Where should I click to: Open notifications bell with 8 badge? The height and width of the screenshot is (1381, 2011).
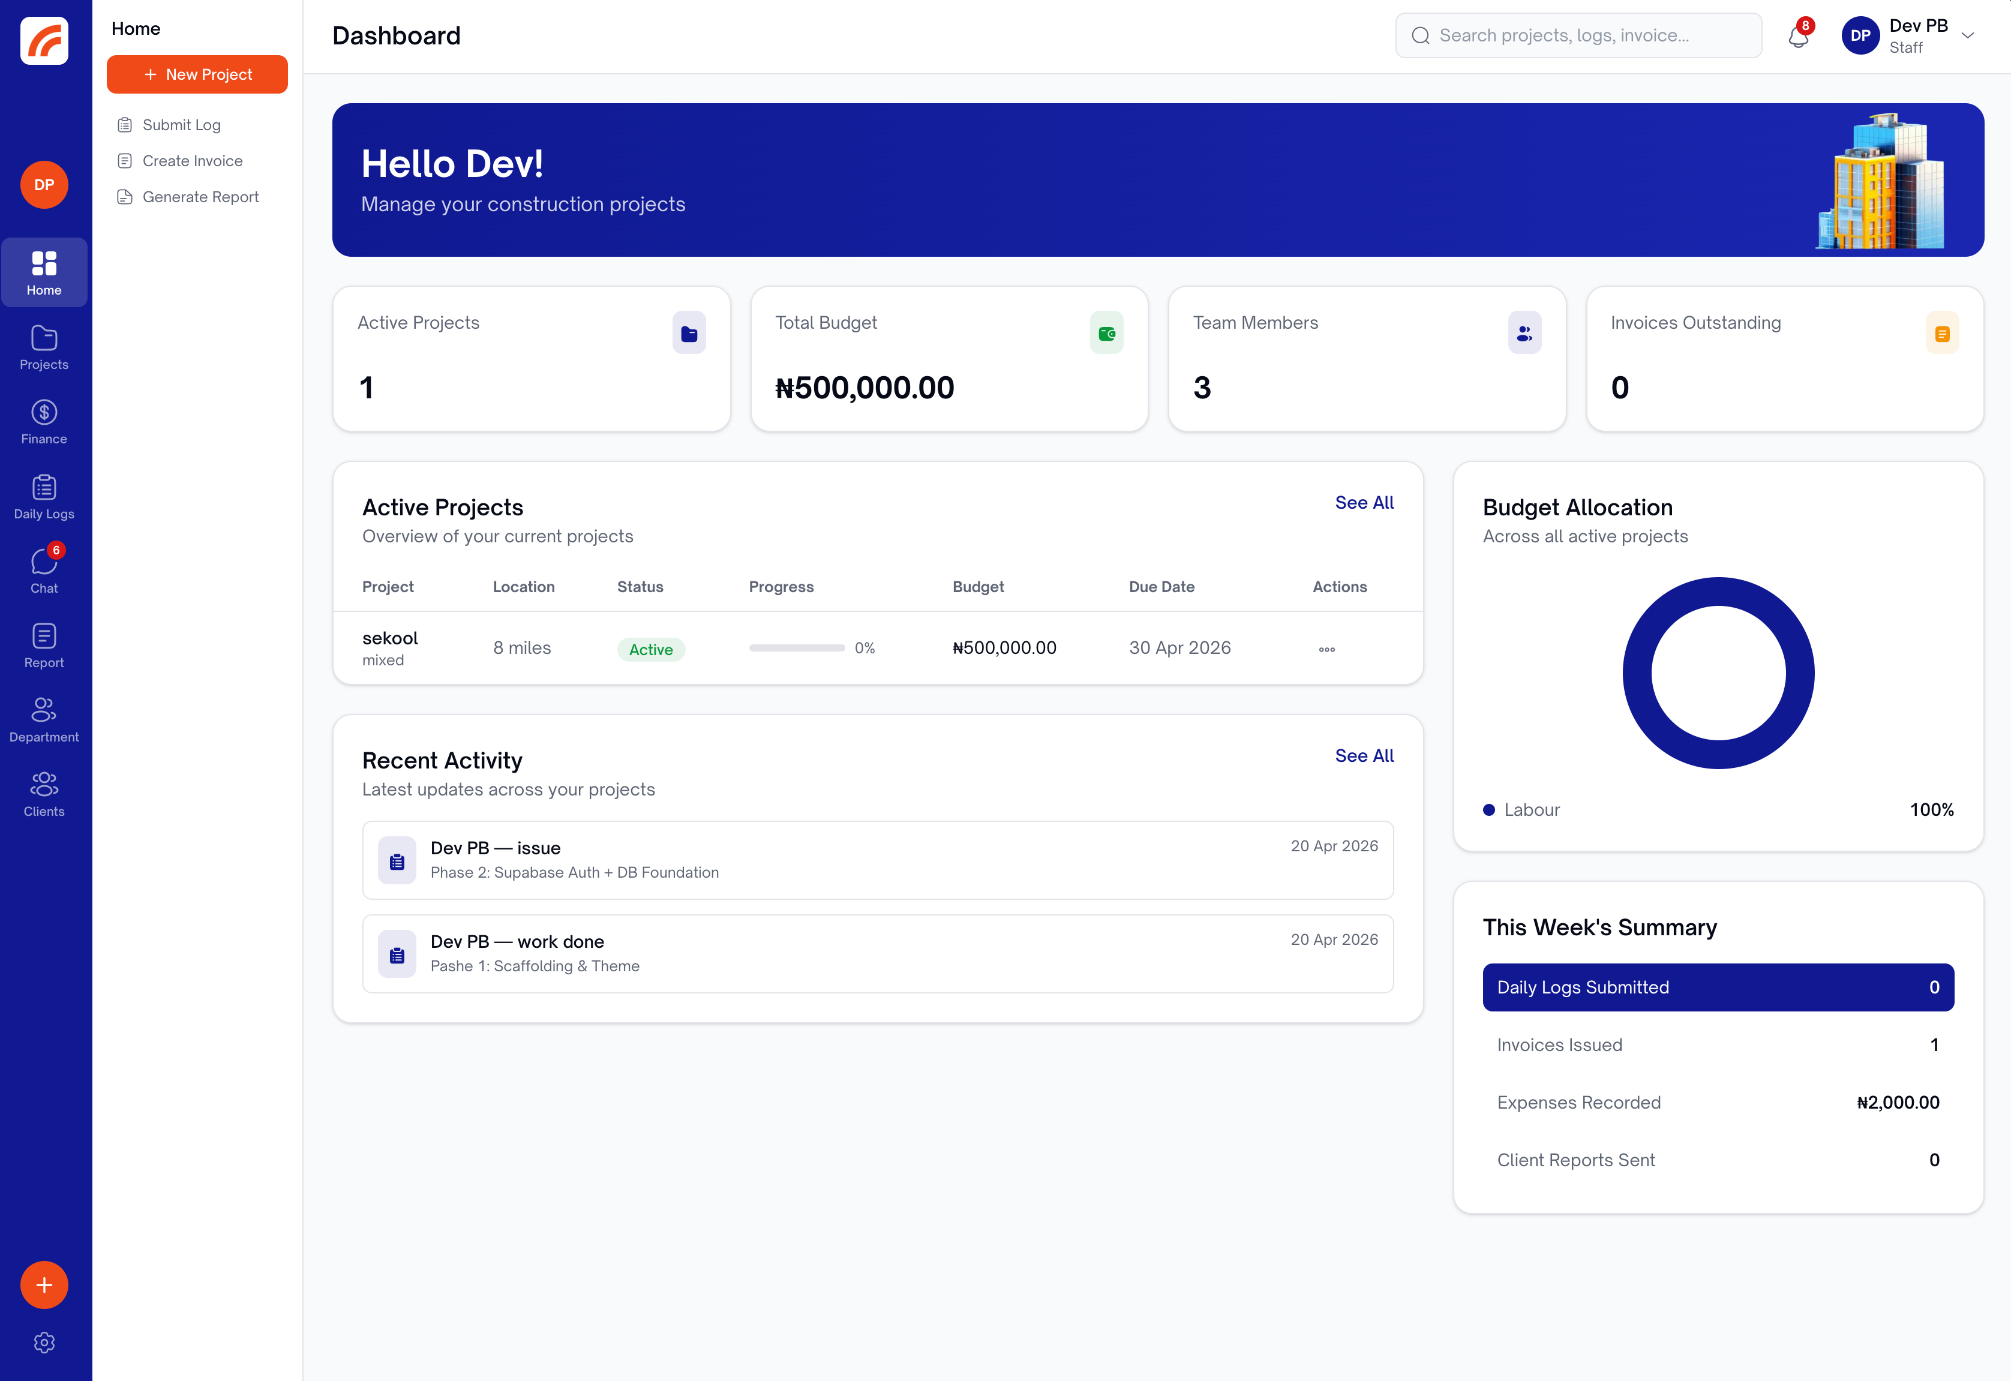(1798, 35)
